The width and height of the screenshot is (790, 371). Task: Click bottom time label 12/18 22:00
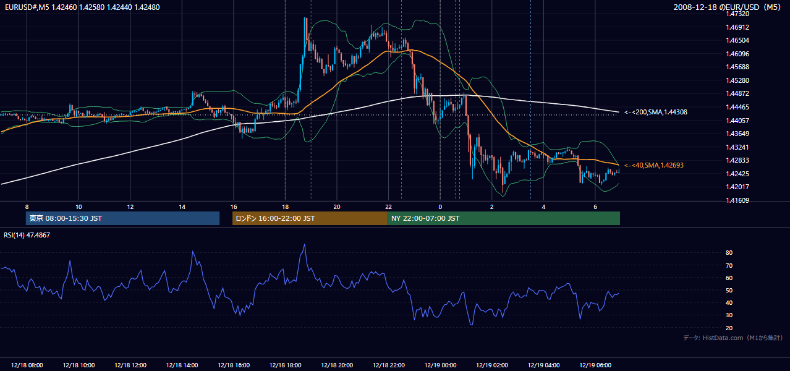coord(388,365)
